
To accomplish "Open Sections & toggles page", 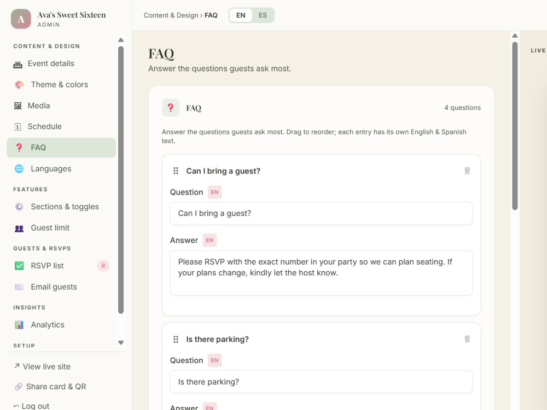I will tap(61, 207).
